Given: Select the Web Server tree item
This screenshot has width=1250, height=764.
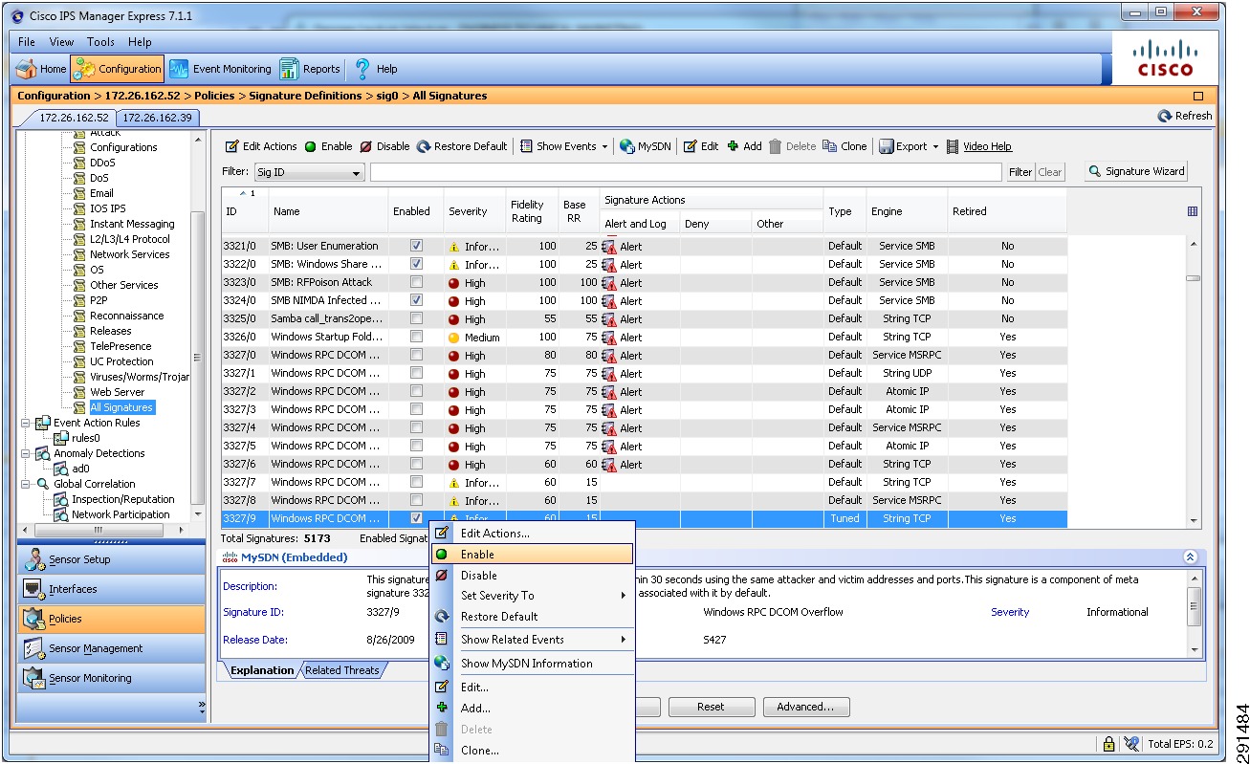Looking at the screenshot, I should pos(117,392).
